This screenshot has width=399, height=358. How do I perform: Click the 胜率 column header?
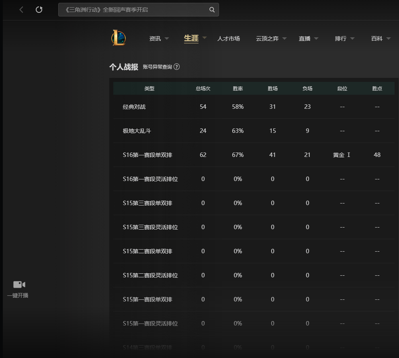coord(238,88)
